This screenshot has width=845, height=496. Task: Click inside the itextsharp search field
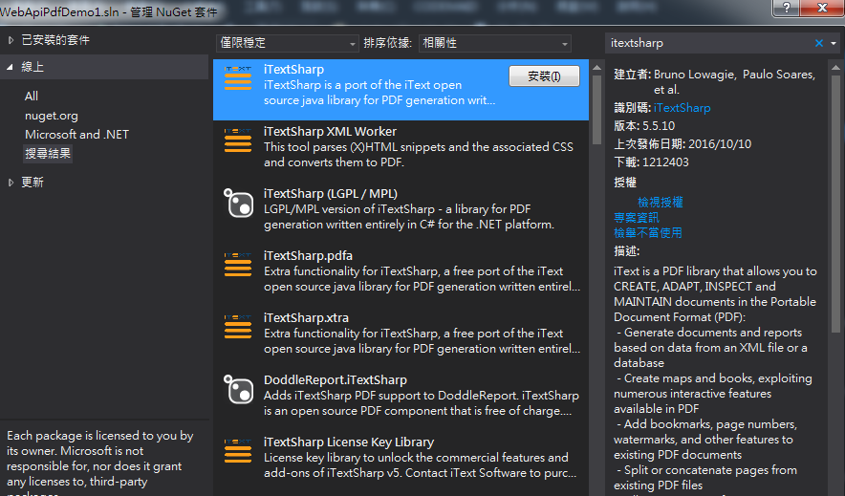coord(708,43)
